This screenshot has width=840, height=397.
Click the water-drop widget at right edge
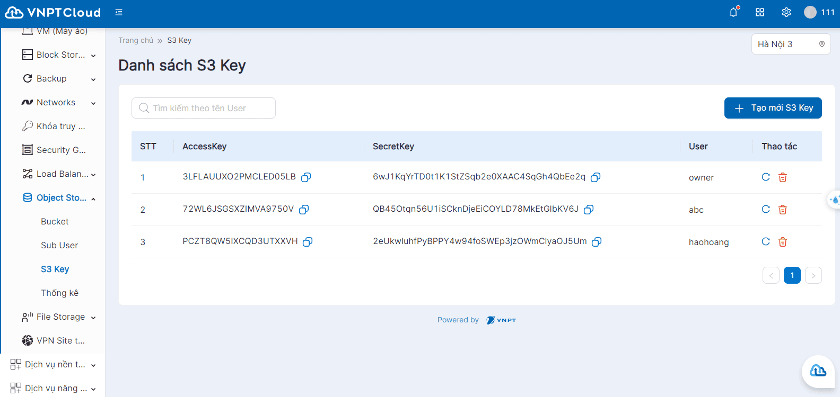[x=835, y=200]
